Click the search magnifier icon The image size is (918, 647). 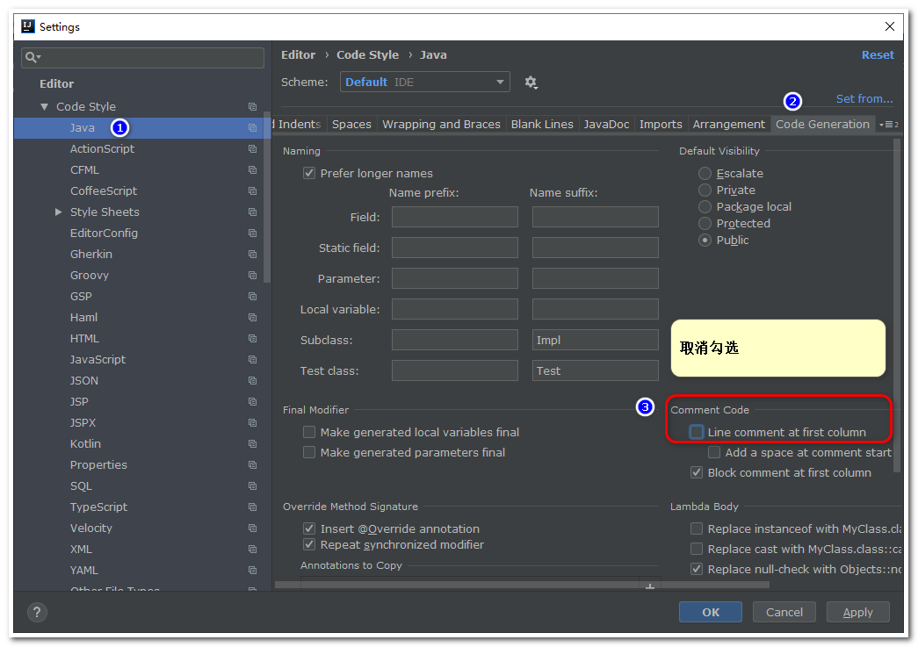pos(33,57)
